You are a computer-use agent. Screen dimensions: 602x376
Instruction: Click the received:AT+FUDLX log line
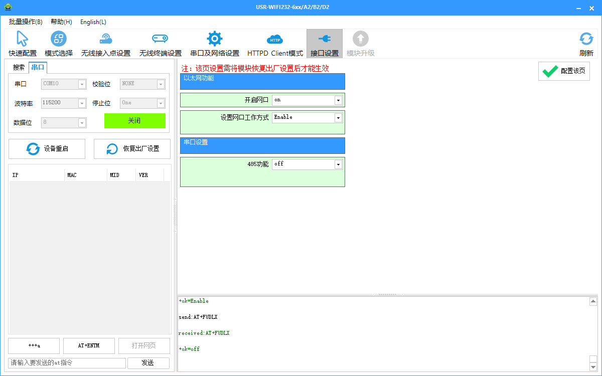coord(204,333)
